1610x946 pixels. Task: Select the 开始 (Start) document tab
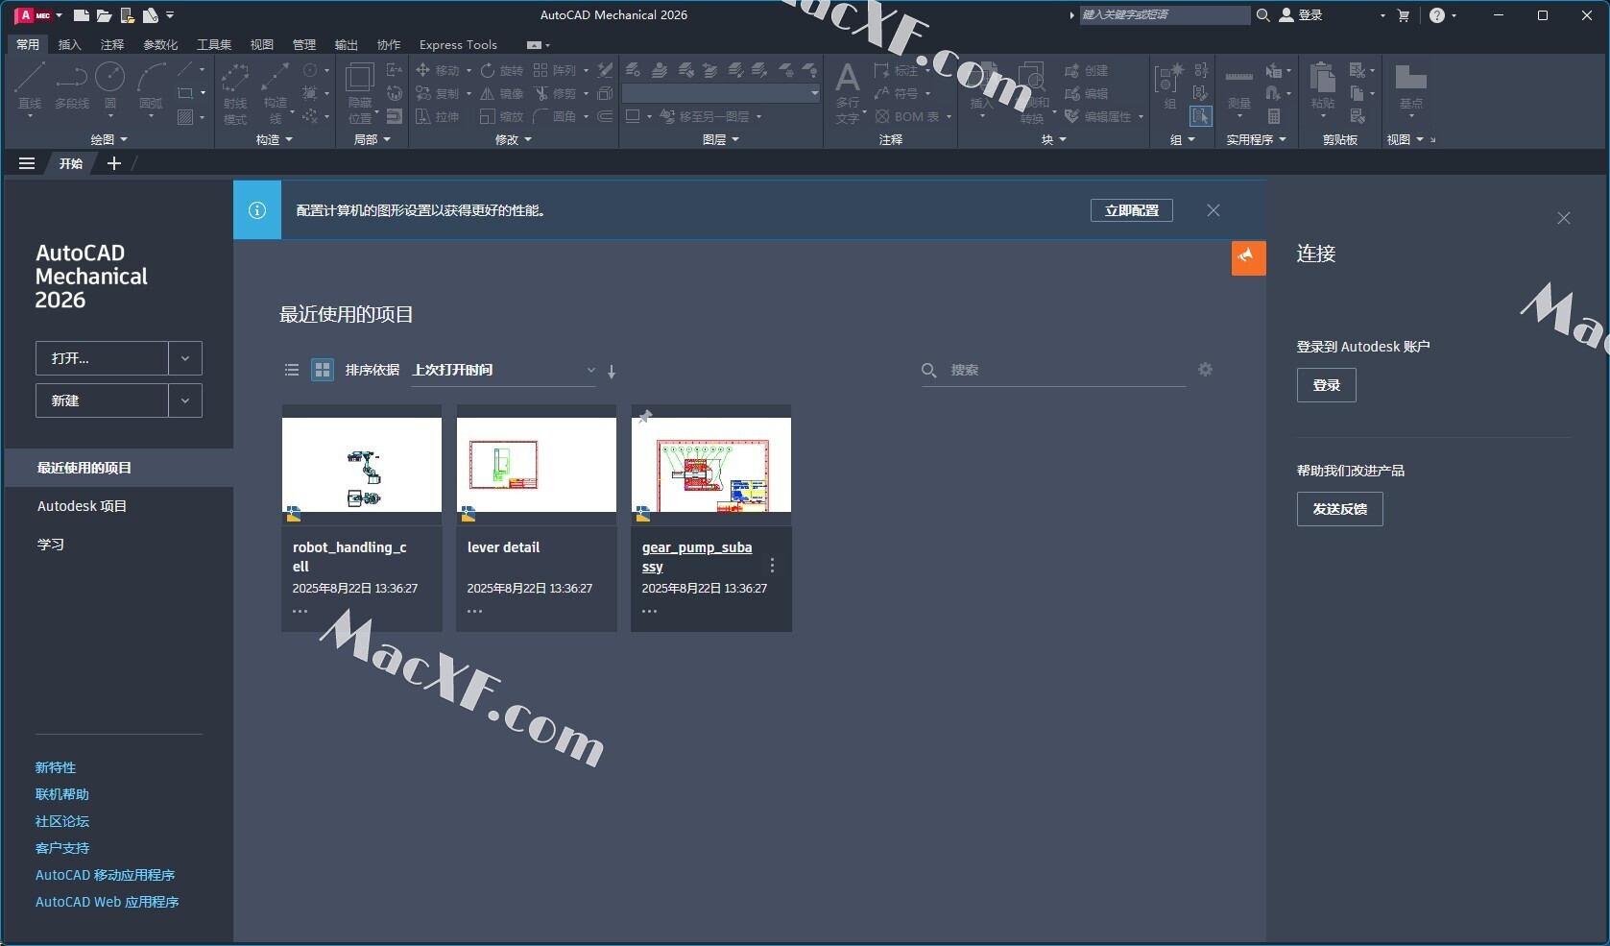pos(71,163)
